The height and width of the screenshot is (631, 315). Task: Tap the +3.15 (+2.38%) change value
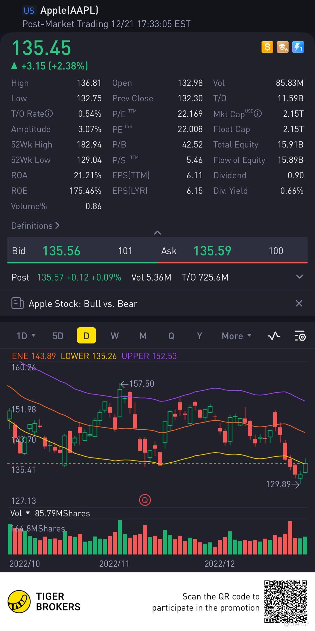[55, 66]
